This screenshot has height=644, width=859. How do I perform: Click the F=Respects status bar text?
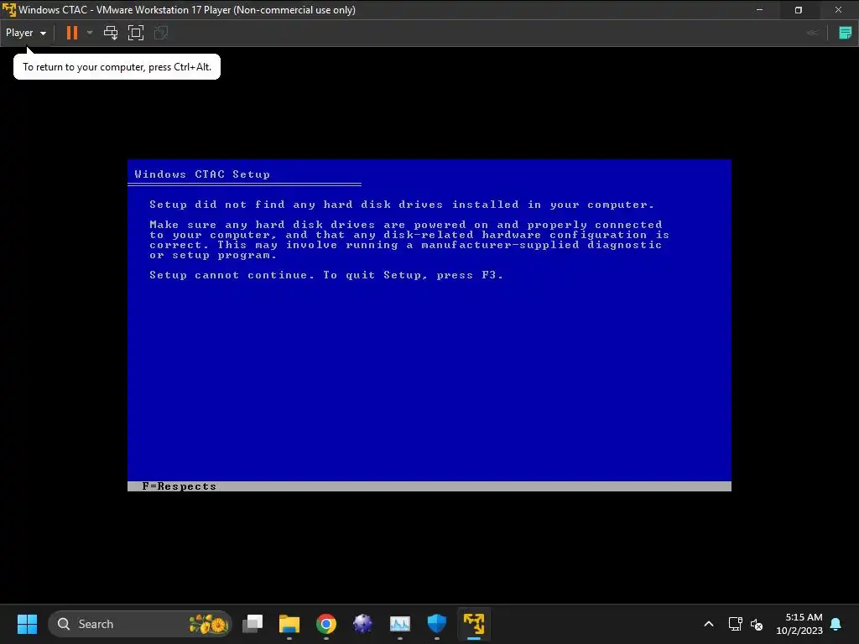[180, 486]
